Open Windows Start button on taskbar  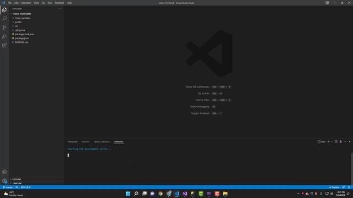(128, 194)
